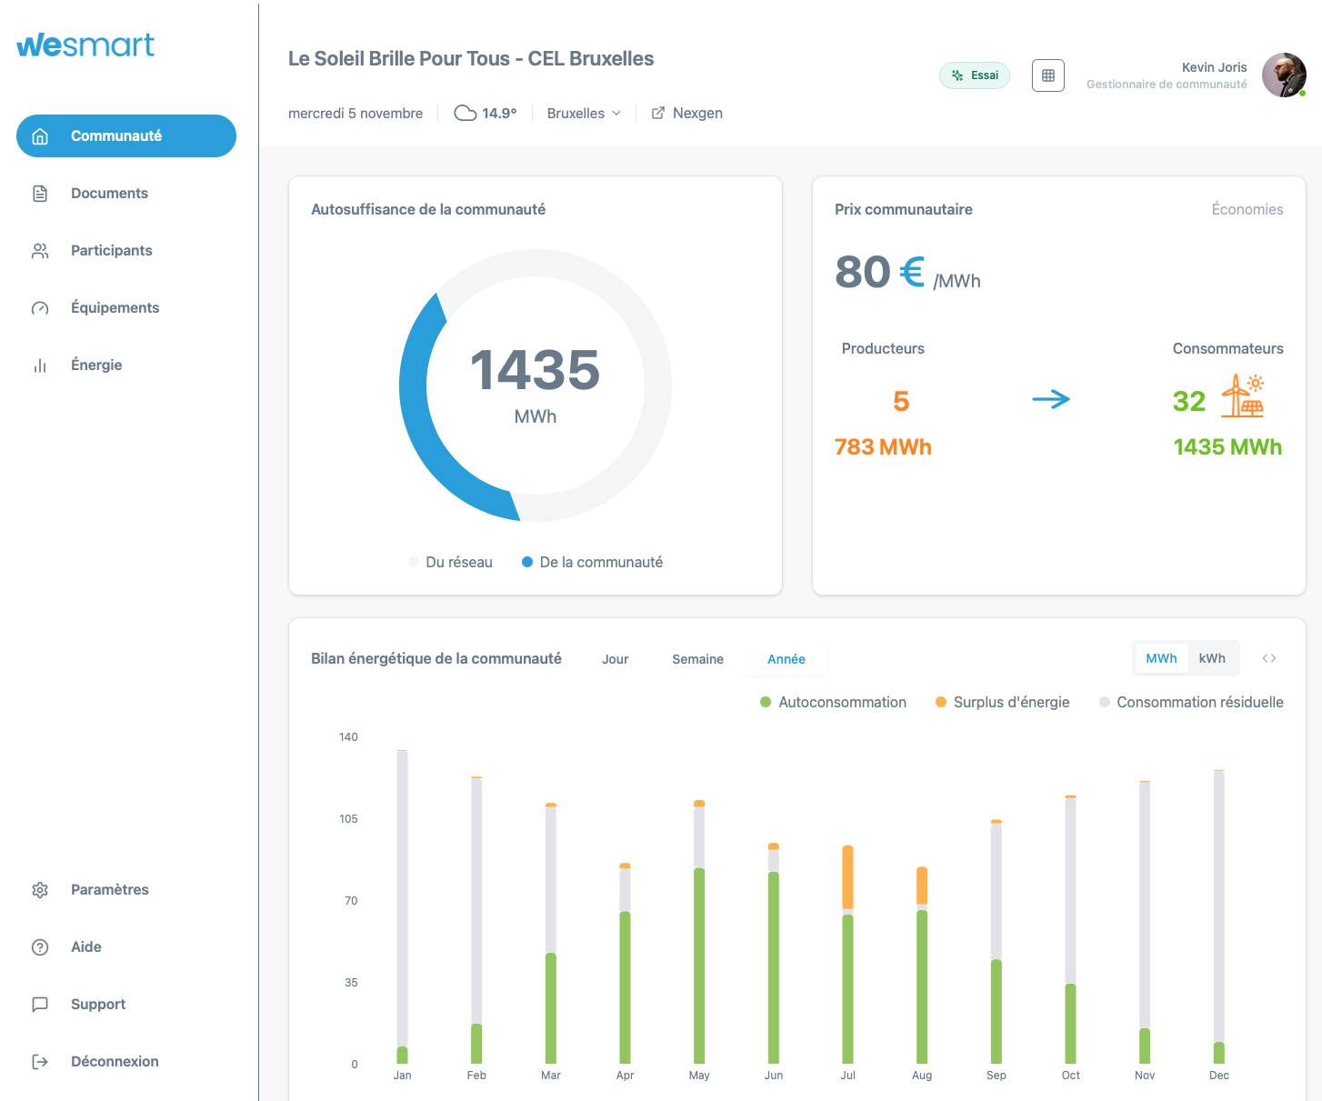Switch chart units to kWh
Viewport: 1322px width, 1101px height.
[1211, 658]
